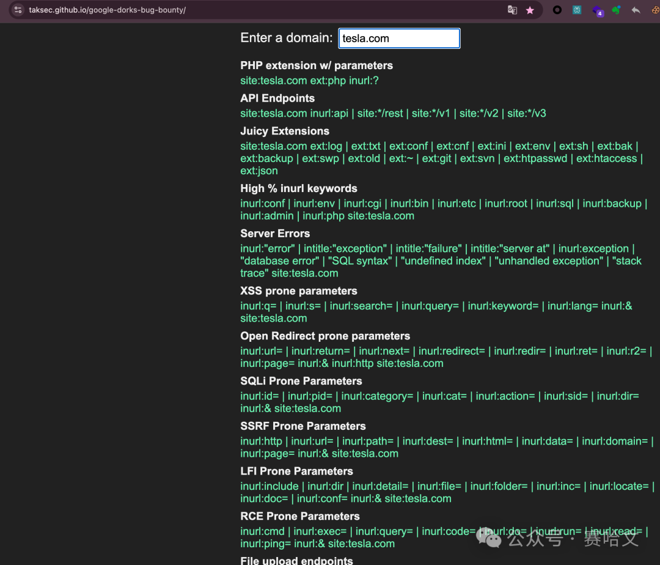Viewport: 660px width, 565px height.
Task: Open the LFI Prone Parameters dork link
Action: pos(447,492)
